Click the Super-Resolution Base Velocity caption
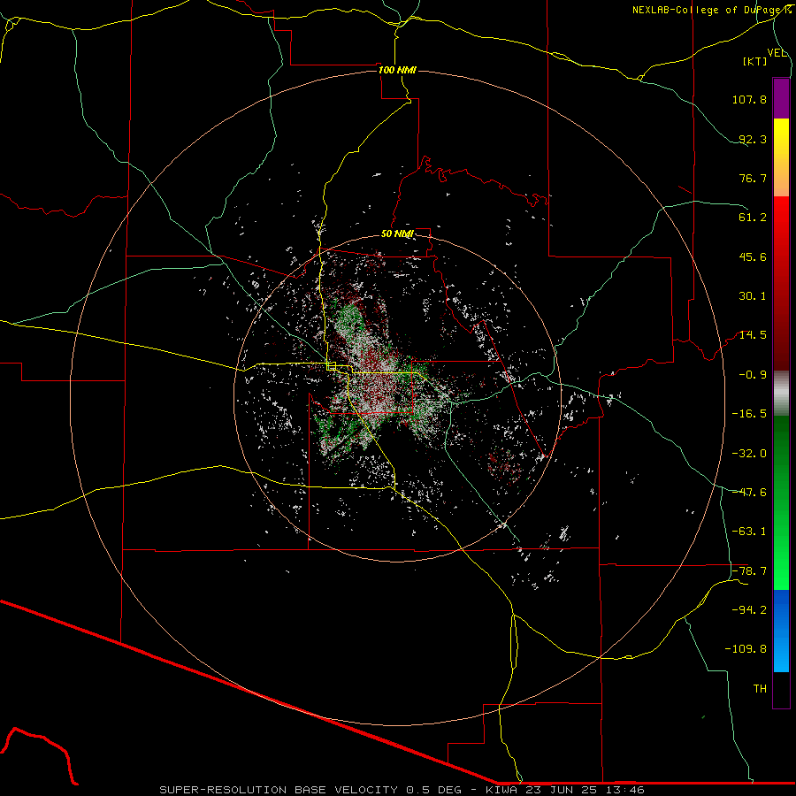796x796 pixels. (402, 790)
